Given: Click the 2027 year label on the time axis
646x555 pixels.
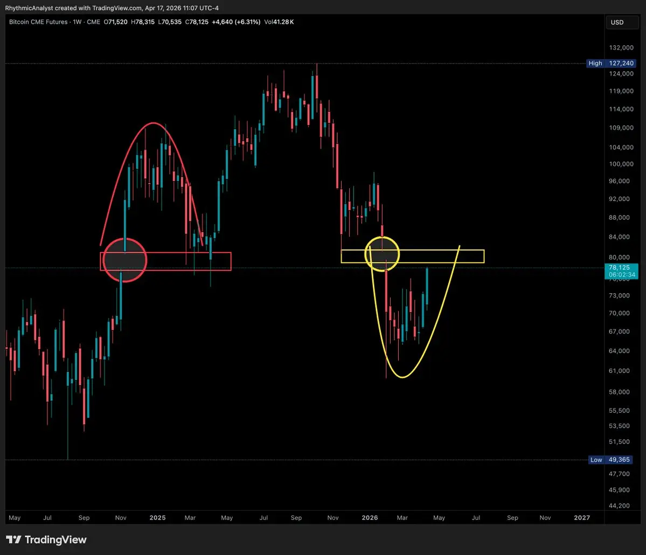Looking at the screenshot, I should pyautogui.click(x=582, y=517).
